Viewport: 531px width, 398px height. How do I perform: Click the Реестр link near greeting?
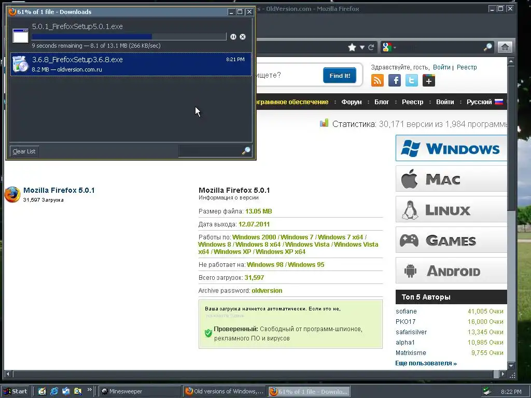(x=467, y=67)
